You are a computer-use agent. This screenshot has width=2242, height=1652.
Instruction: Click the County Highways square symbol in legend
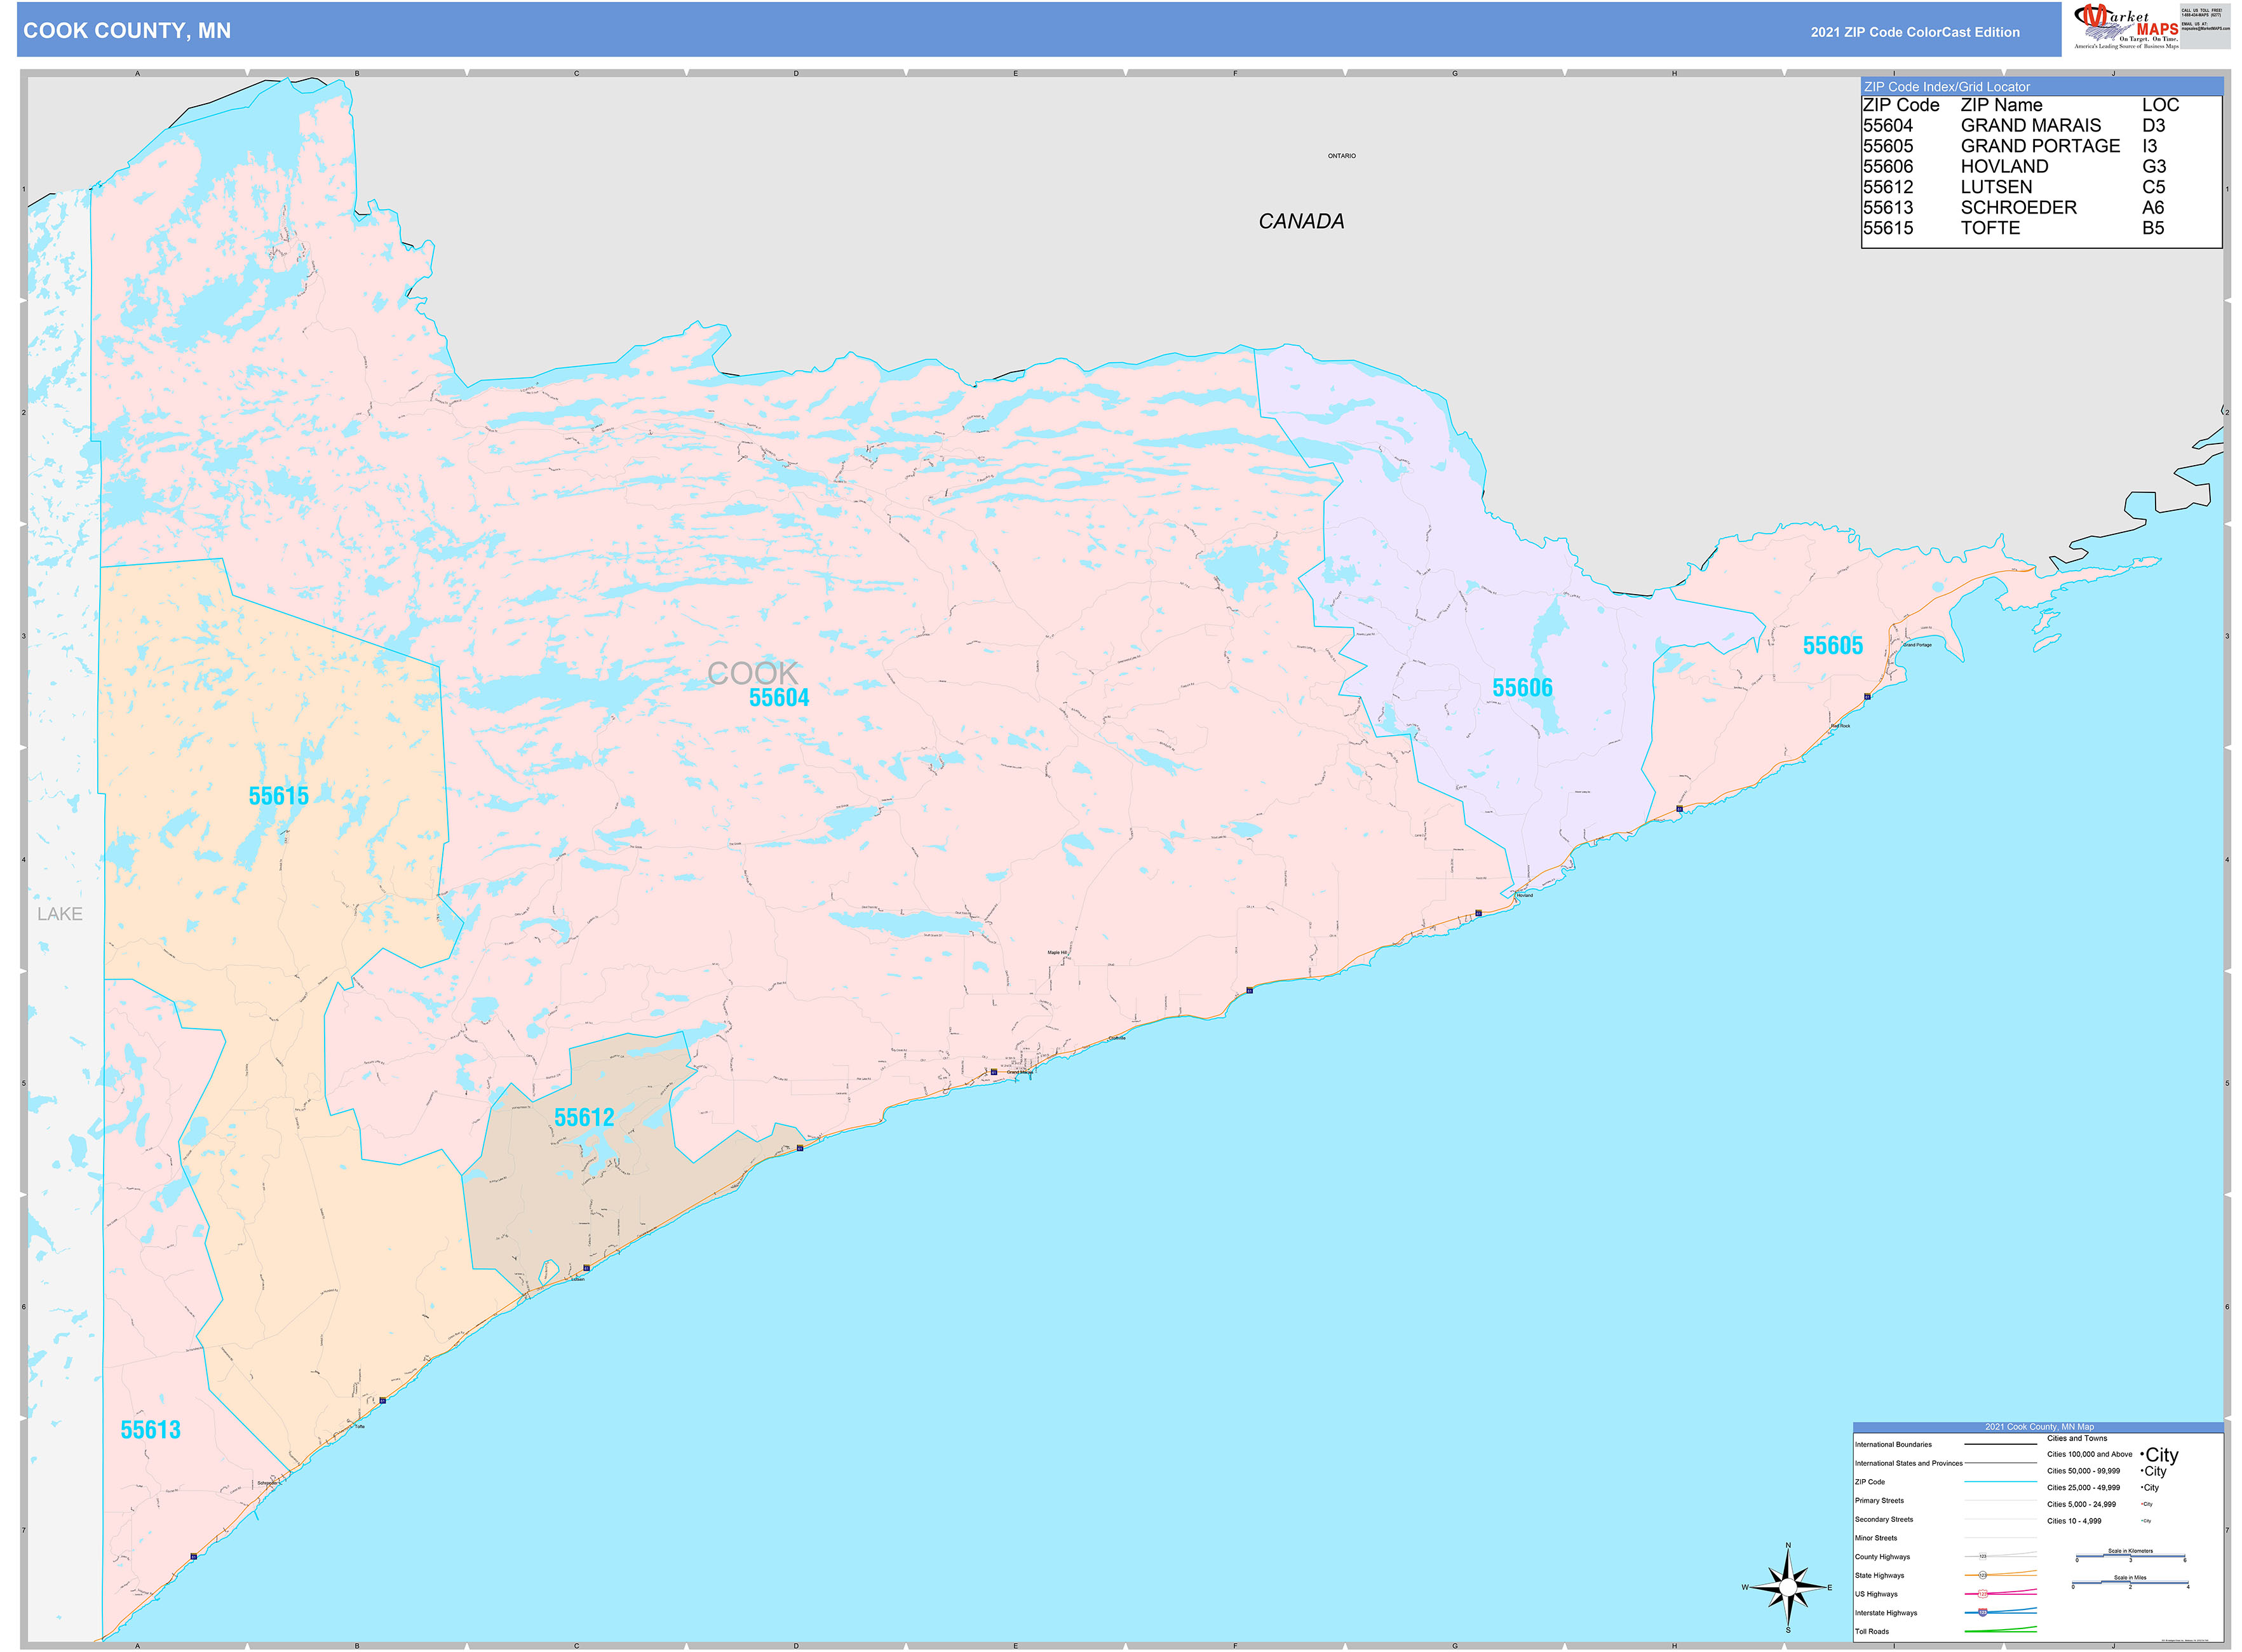pyautogui.click(x=1982, y=1556)
